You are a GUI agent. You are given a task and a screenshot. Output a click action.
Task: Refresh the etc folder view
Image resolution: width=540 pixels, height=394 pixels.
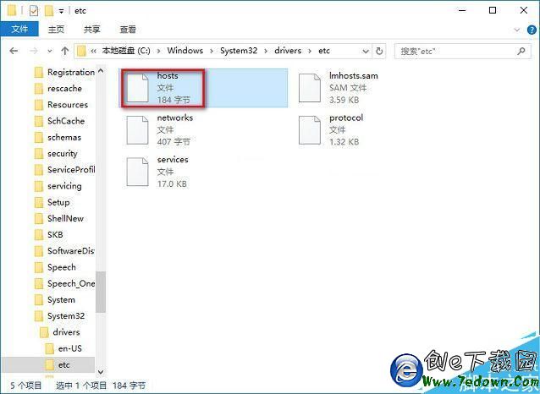point(379,51)
